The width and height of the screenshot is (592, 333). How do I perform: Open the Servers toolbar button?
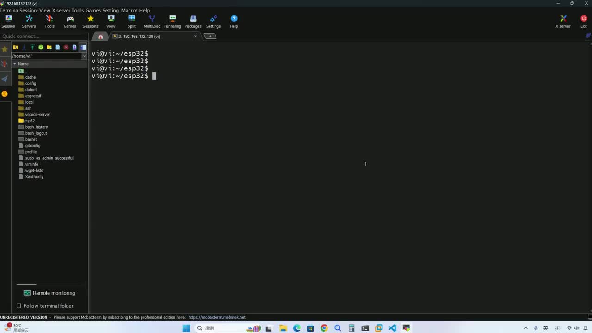tap(29, 21)
